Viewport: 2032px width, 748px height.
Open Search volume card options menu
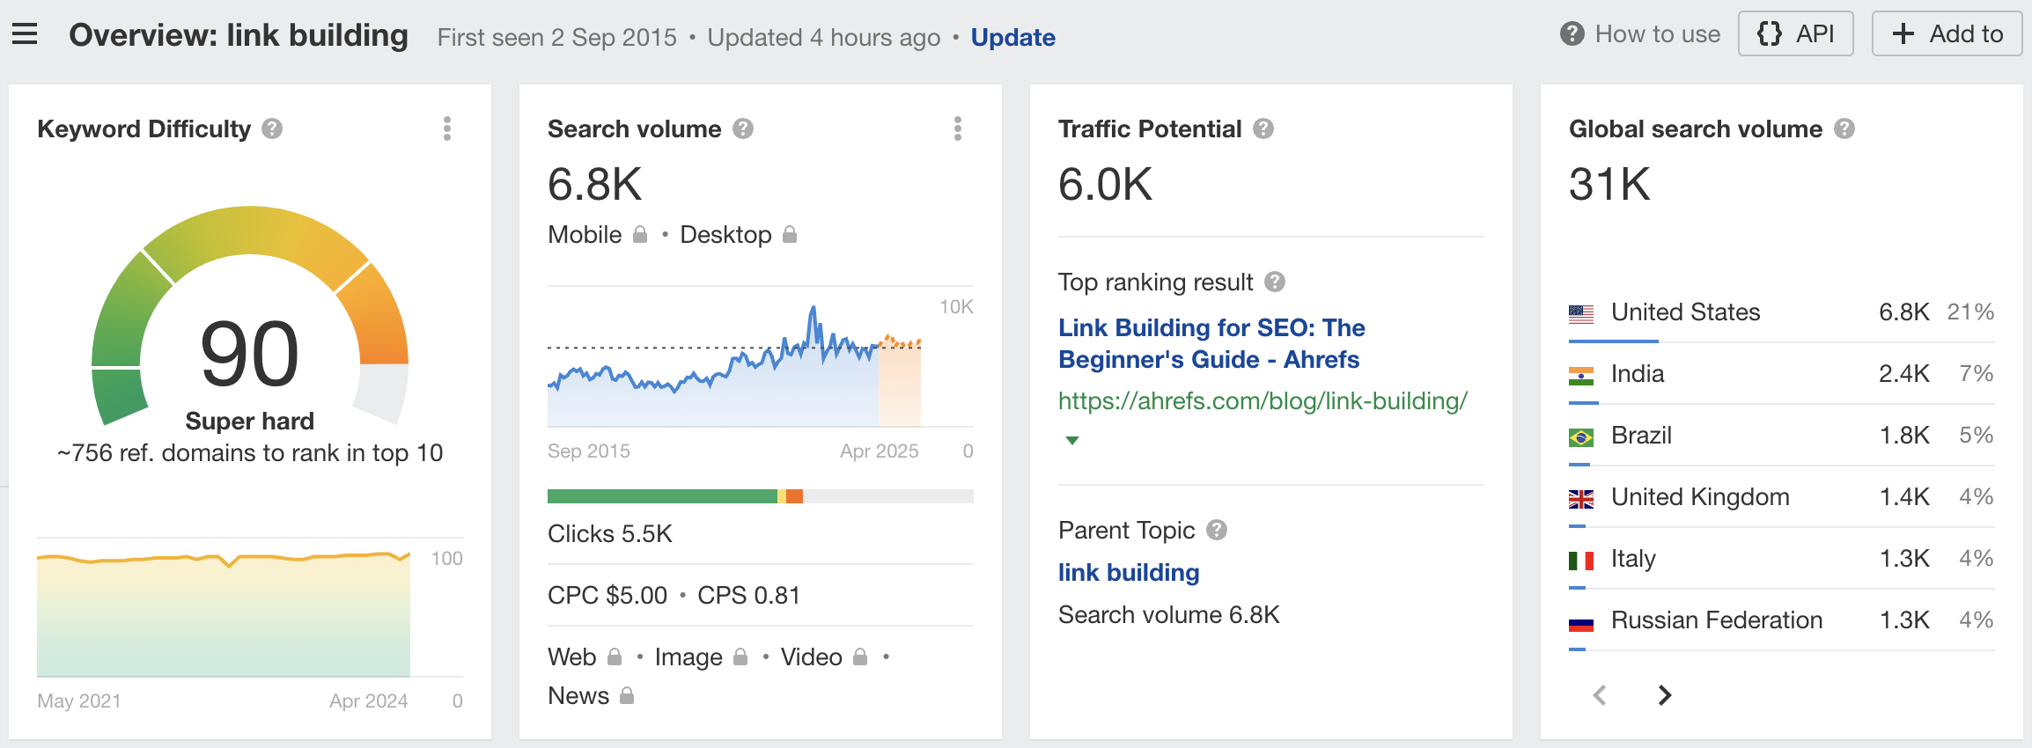(958, 129)
